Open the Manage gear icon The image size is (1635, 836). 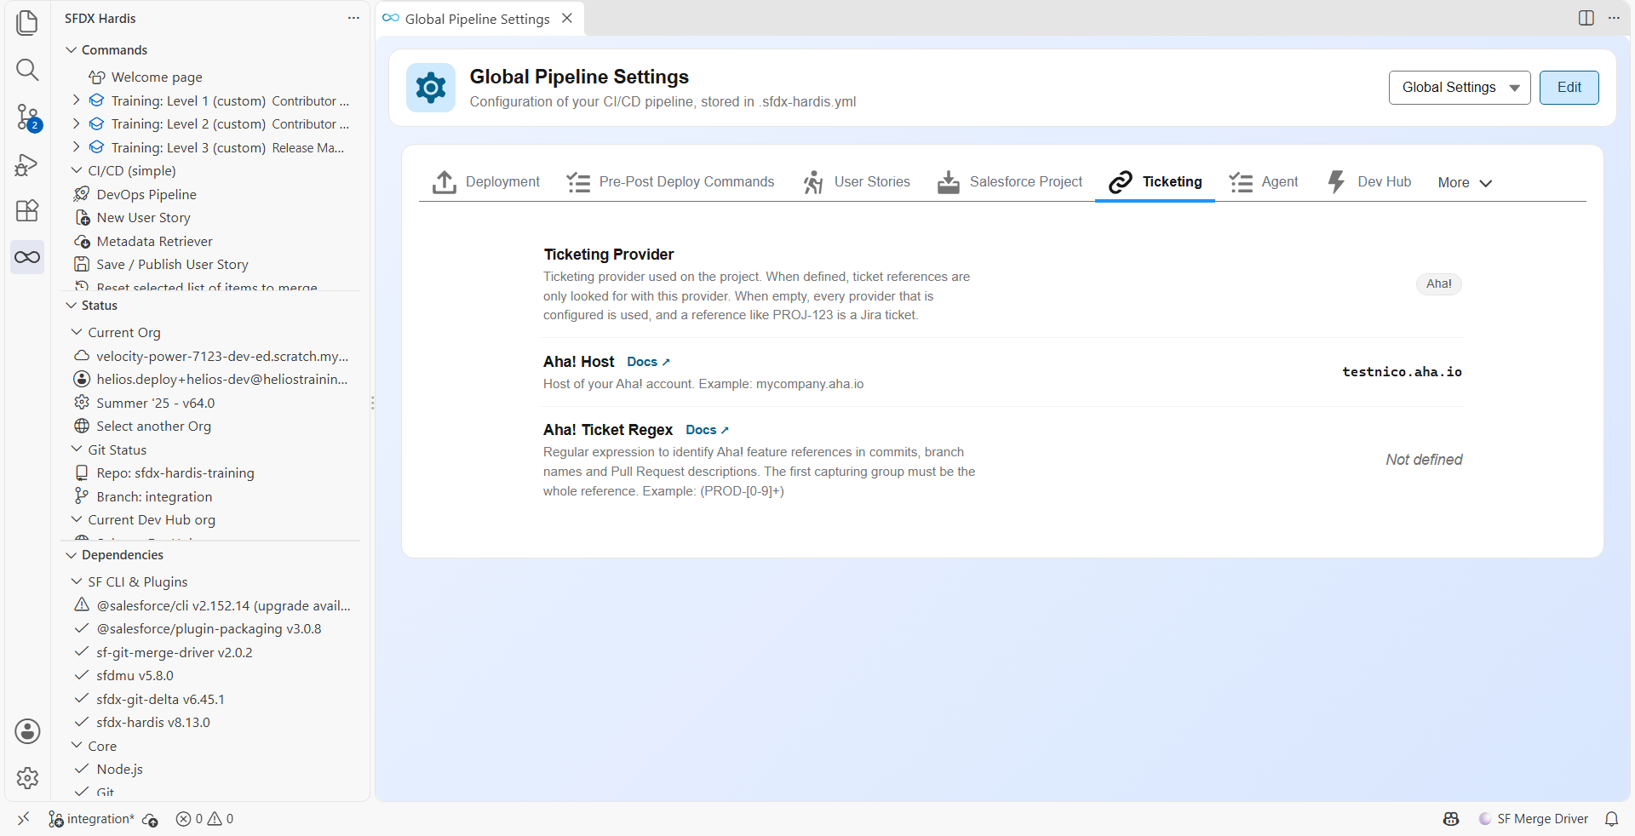pos(27,777)
